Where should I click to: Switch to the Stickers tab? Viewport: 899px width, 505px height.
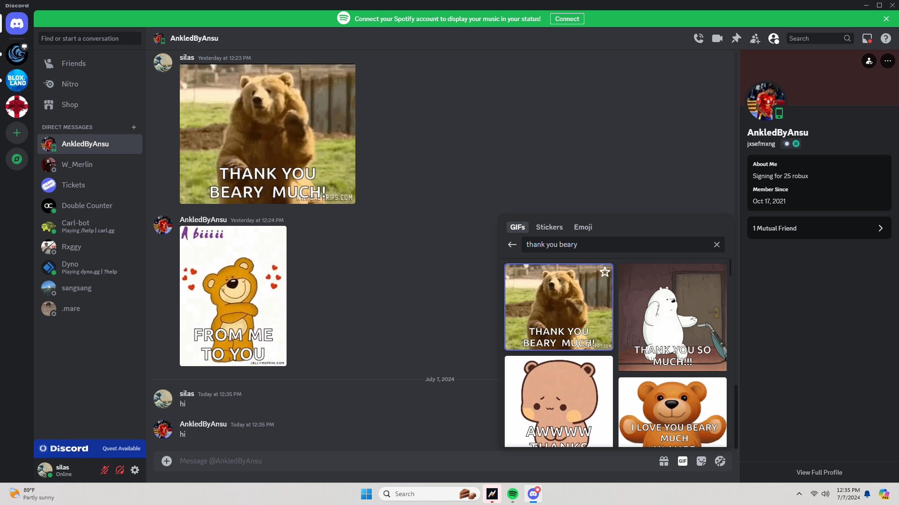(x=549, y=227)
